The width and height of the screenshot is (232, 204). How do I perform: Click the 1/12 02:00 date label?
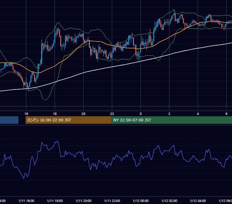(x=169, y=201)
